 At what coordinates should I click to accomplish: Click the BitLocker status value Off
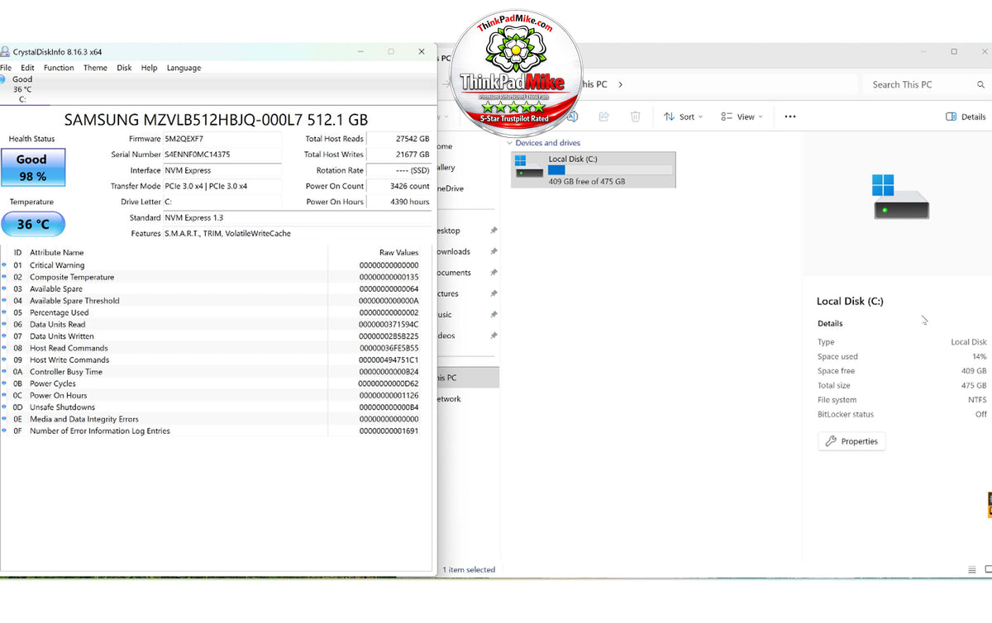click(980, 415)
